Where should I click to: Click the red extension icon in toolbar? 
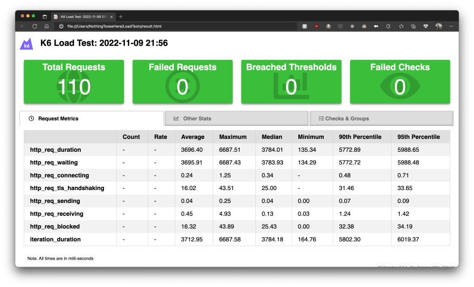pos(317,26)
